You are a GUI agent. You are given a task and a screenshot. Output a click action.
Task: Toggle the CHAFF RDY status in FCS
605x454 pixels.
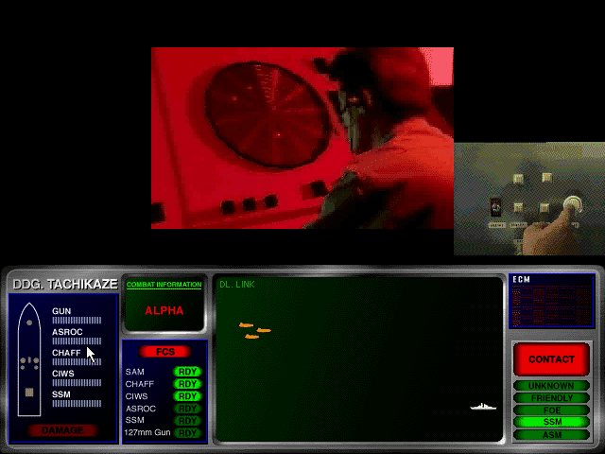(187, 384)
